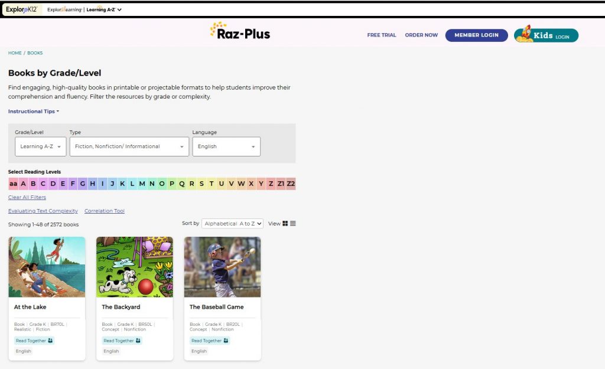Switch to list view icon
Viewport: 605px width, 369px height.
(293, 224)
